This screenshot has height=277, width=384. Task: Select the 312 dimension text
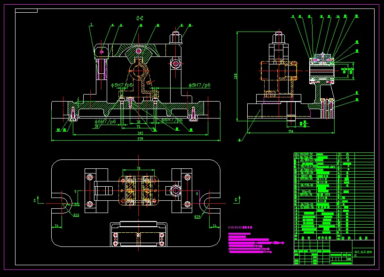pos(141,133)
